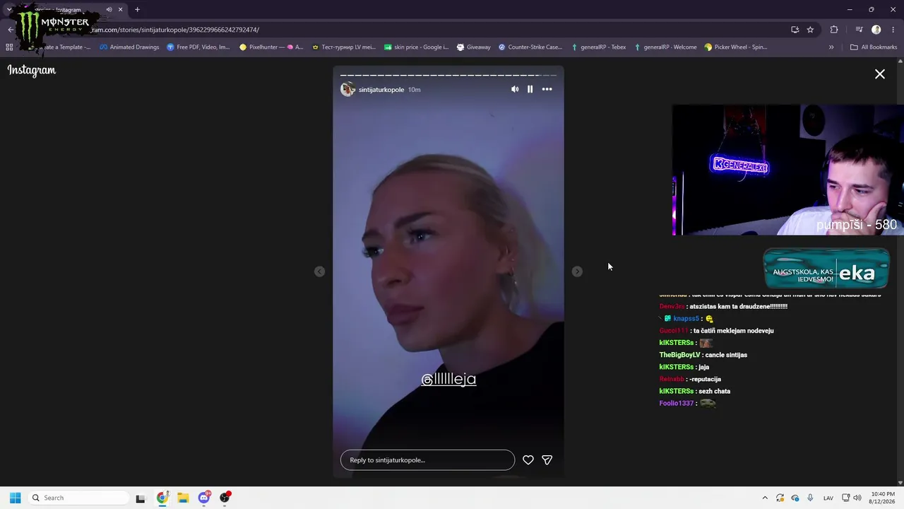The image size is (904, 509).
Task: Open the skin price - Google bookmark
Action: coord(416,47)
